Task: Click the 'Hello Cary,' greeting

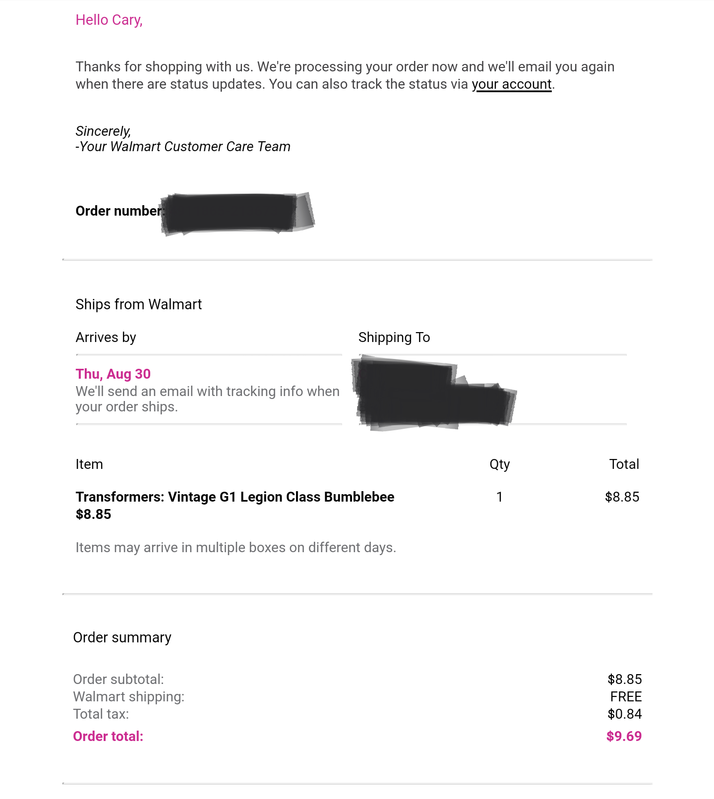Action: (x=109, y=20)
